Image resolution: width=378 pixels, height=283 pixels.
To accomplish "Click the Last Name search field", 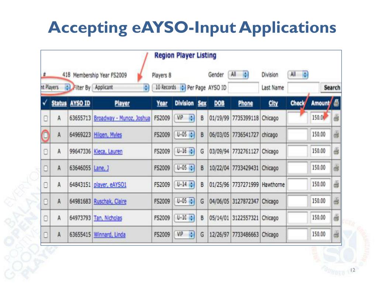I will 303,88.
